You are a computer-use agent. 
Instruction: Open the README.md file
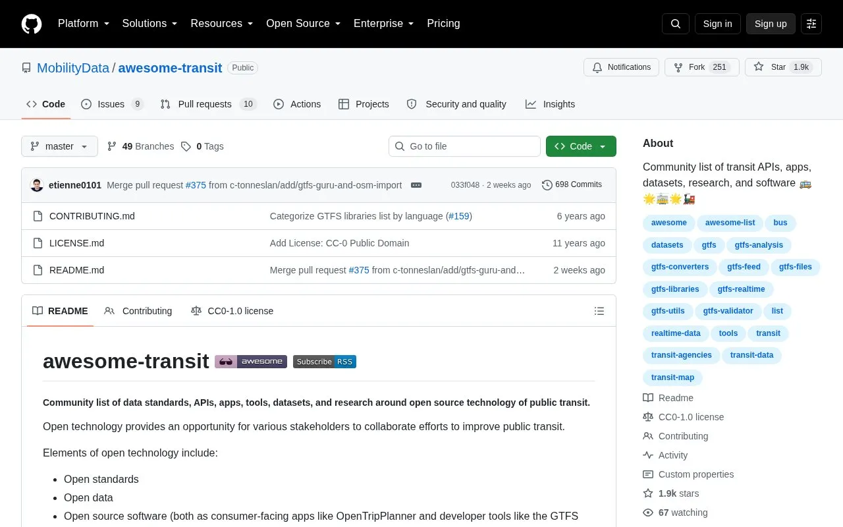coord(76,270)
